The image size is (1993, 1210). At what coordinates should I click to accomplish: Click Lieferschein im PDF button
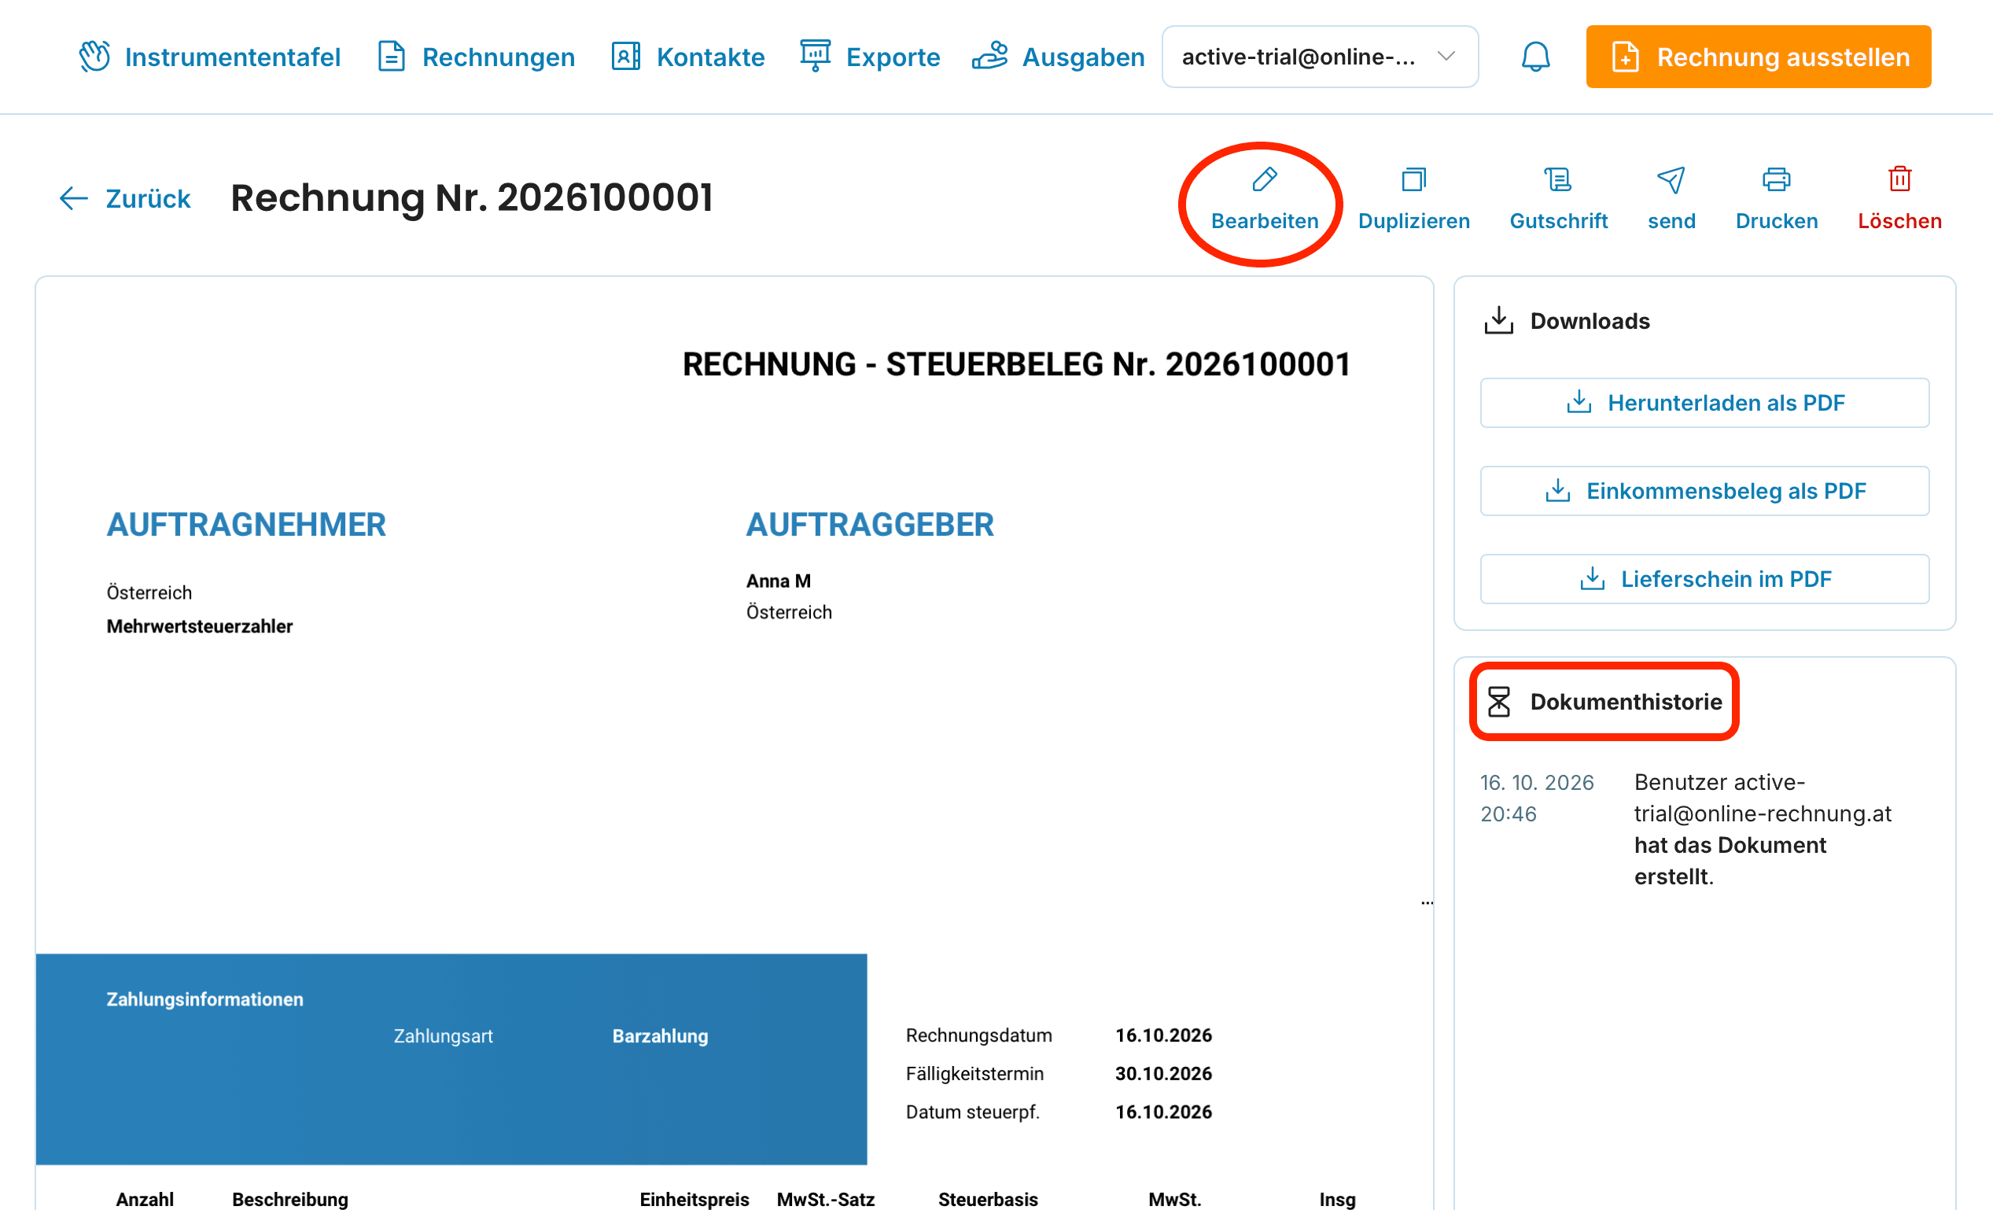coord(1704,579)
